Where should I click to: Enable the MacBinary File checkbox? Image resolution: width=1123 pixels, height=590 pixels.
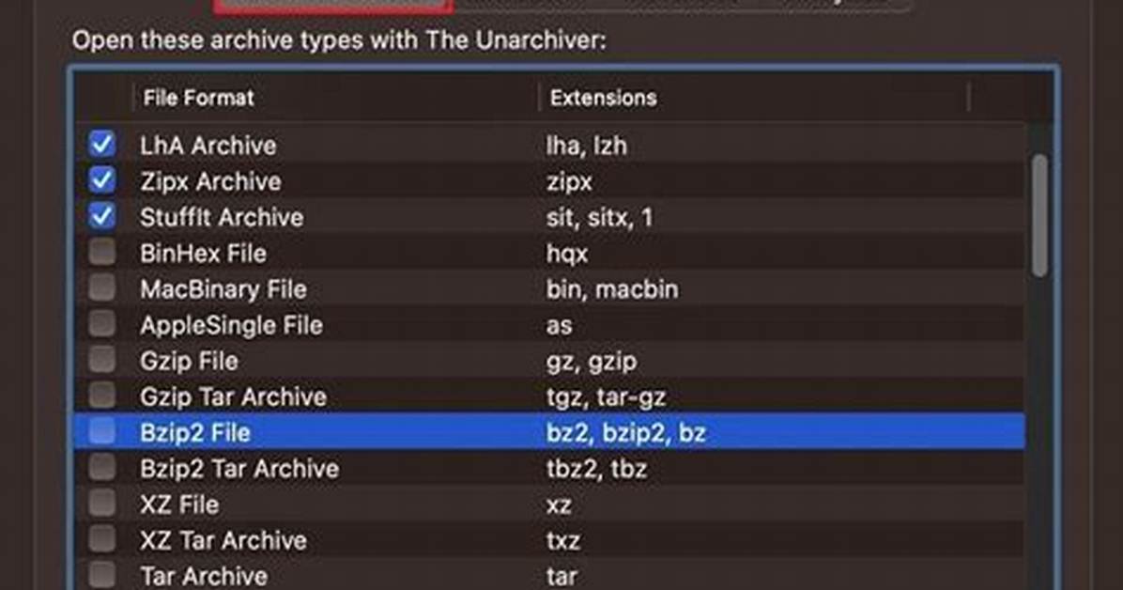pyautogui.click(x=101, y=287)
